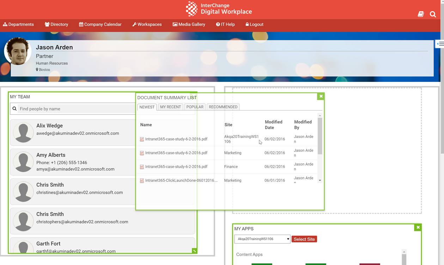Click Logout in navigation bar
The height and width of the screenshot is (265, 444).
click(254, 24)
